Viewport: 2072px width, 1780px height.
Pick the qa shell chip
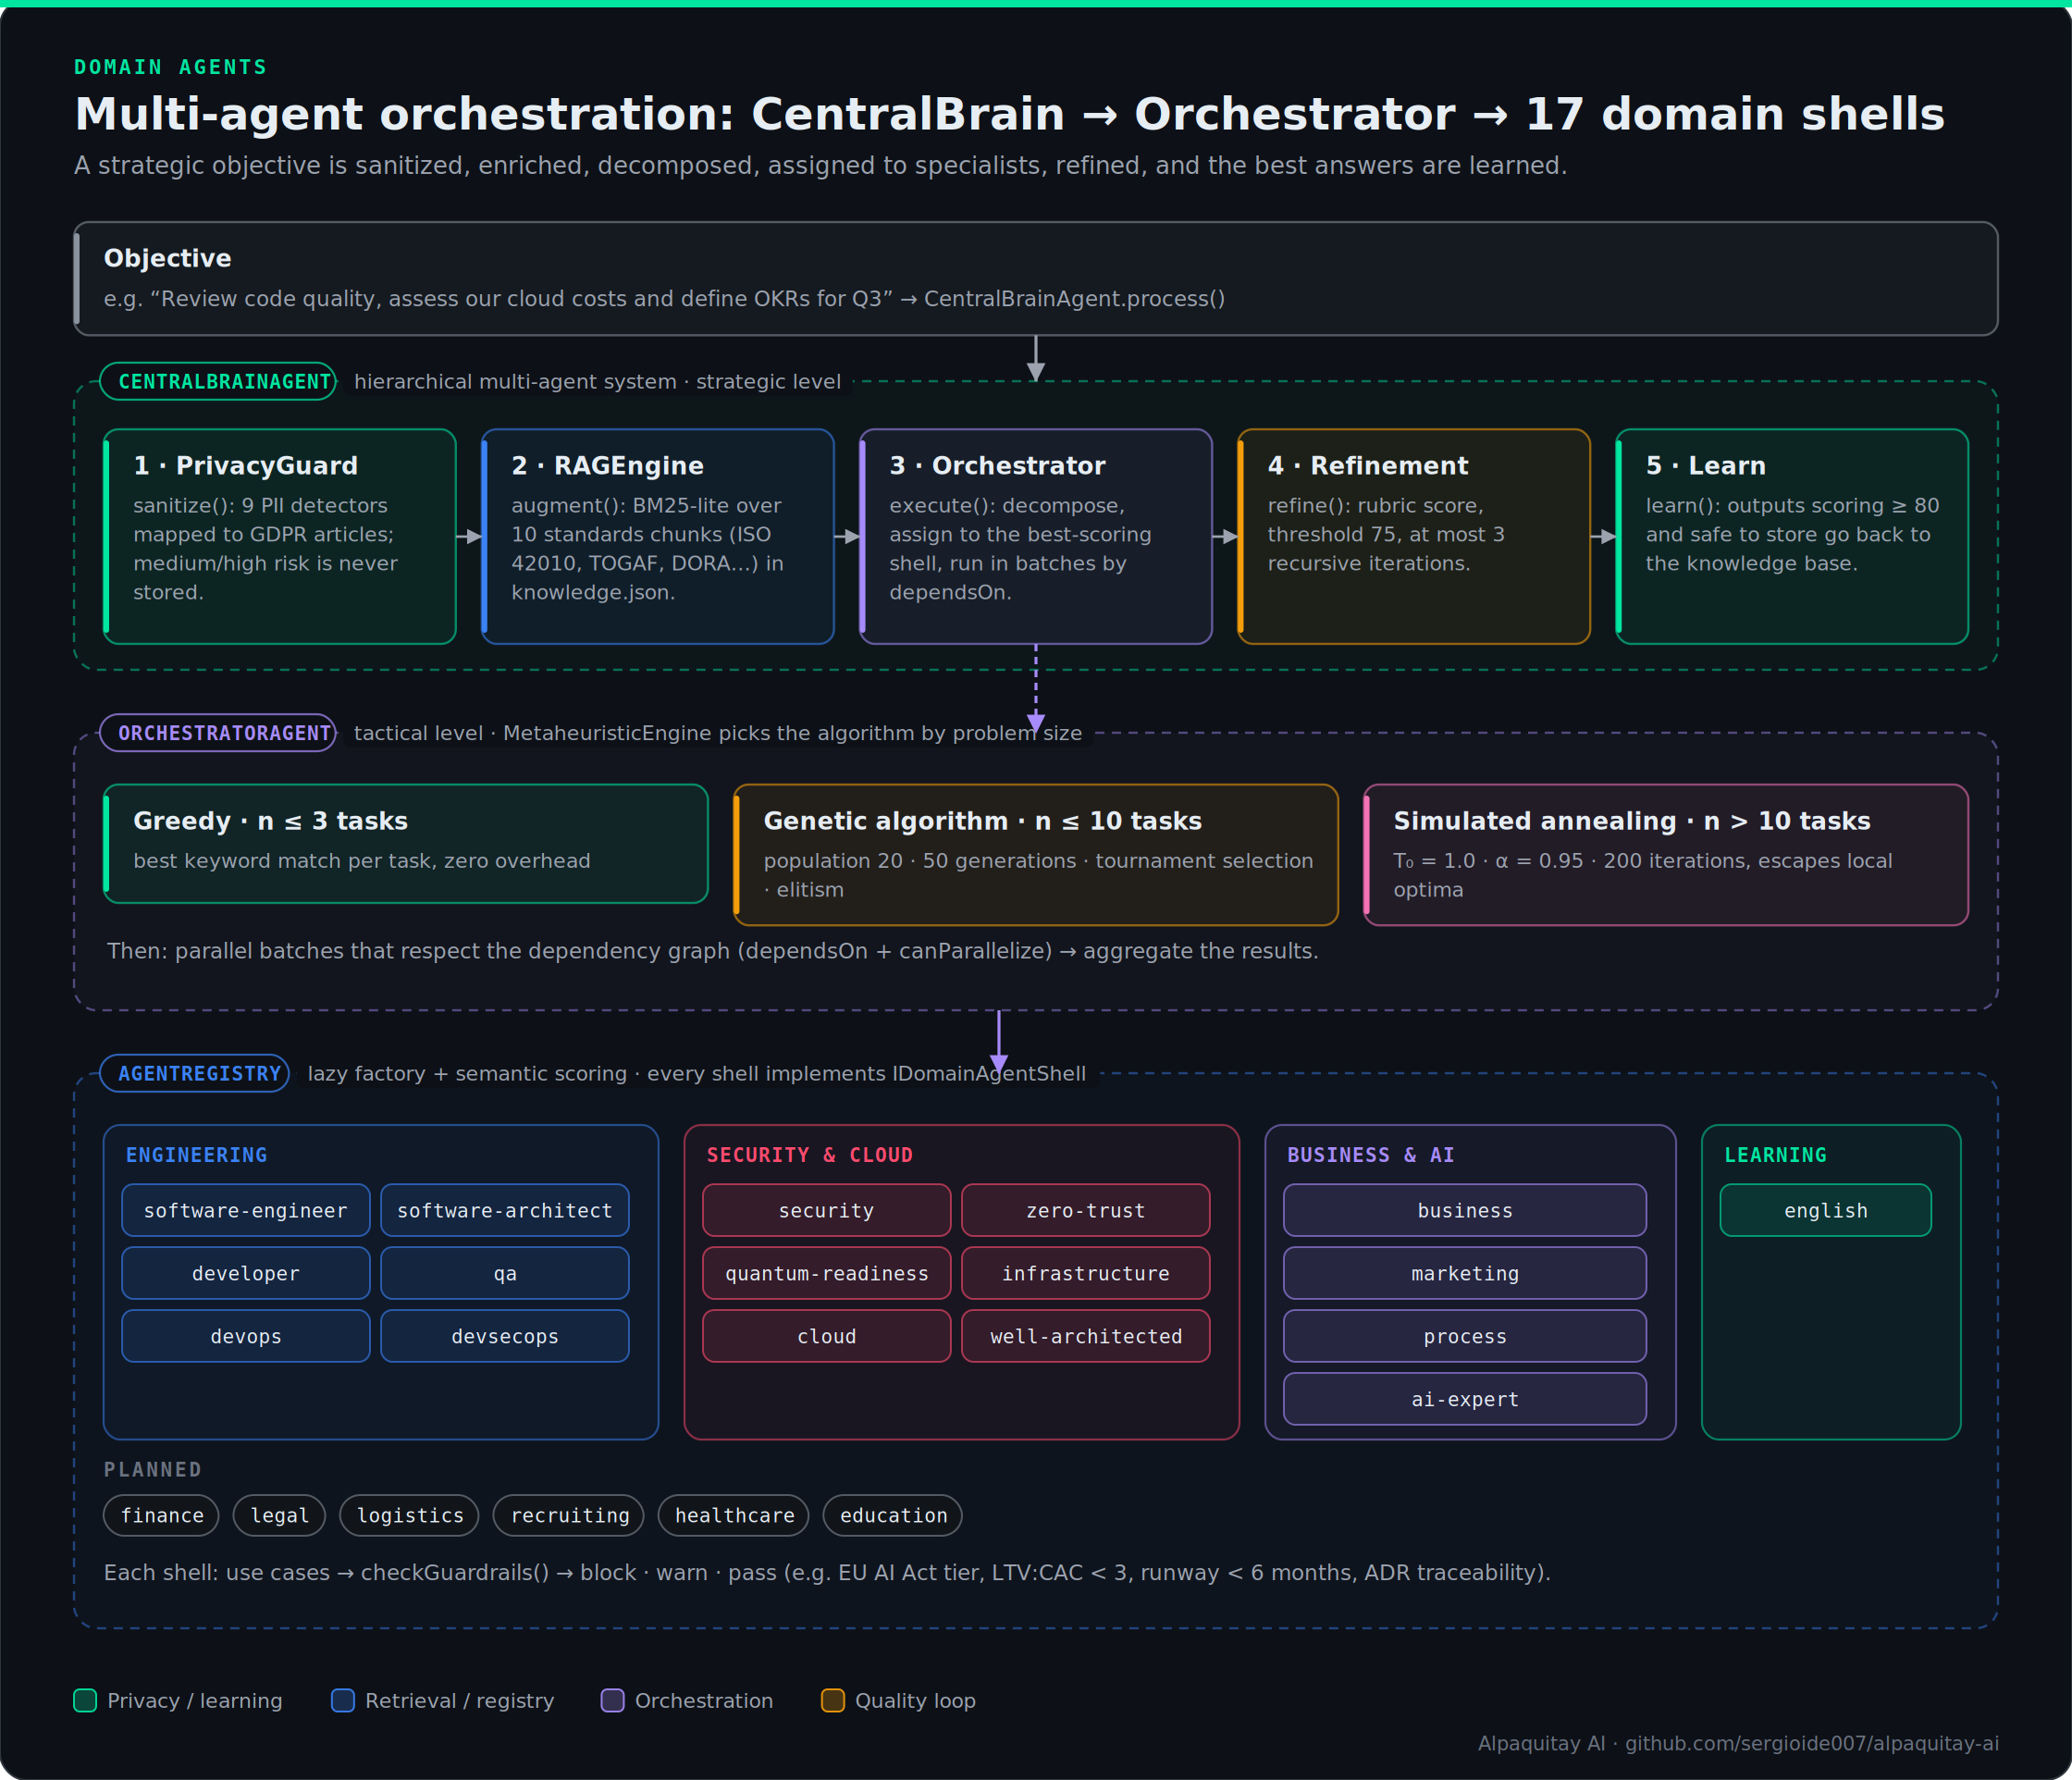pos(505,1273)
